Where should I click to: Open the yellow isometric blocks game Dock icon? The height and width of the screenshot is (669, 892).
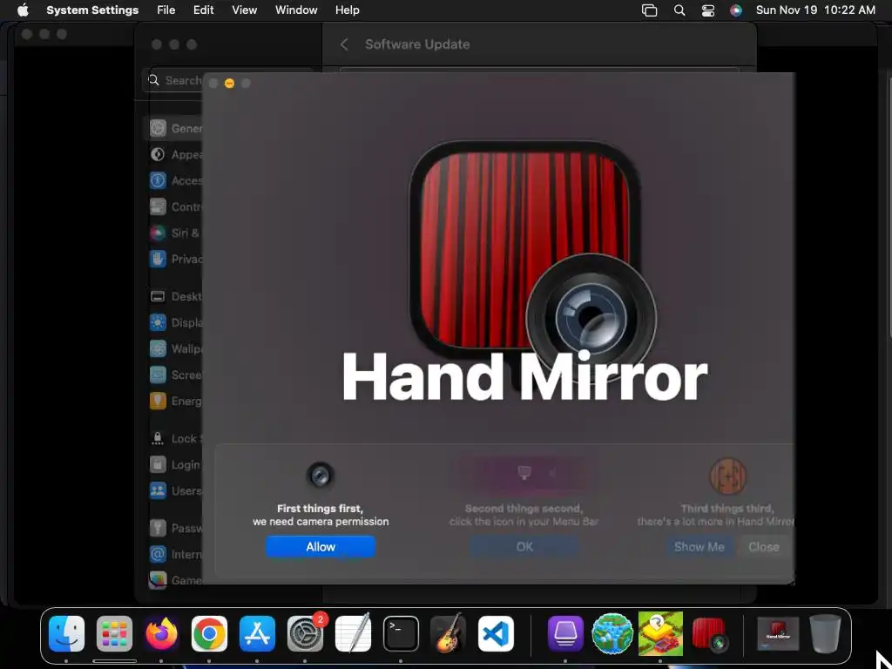(x=660, y=634)
